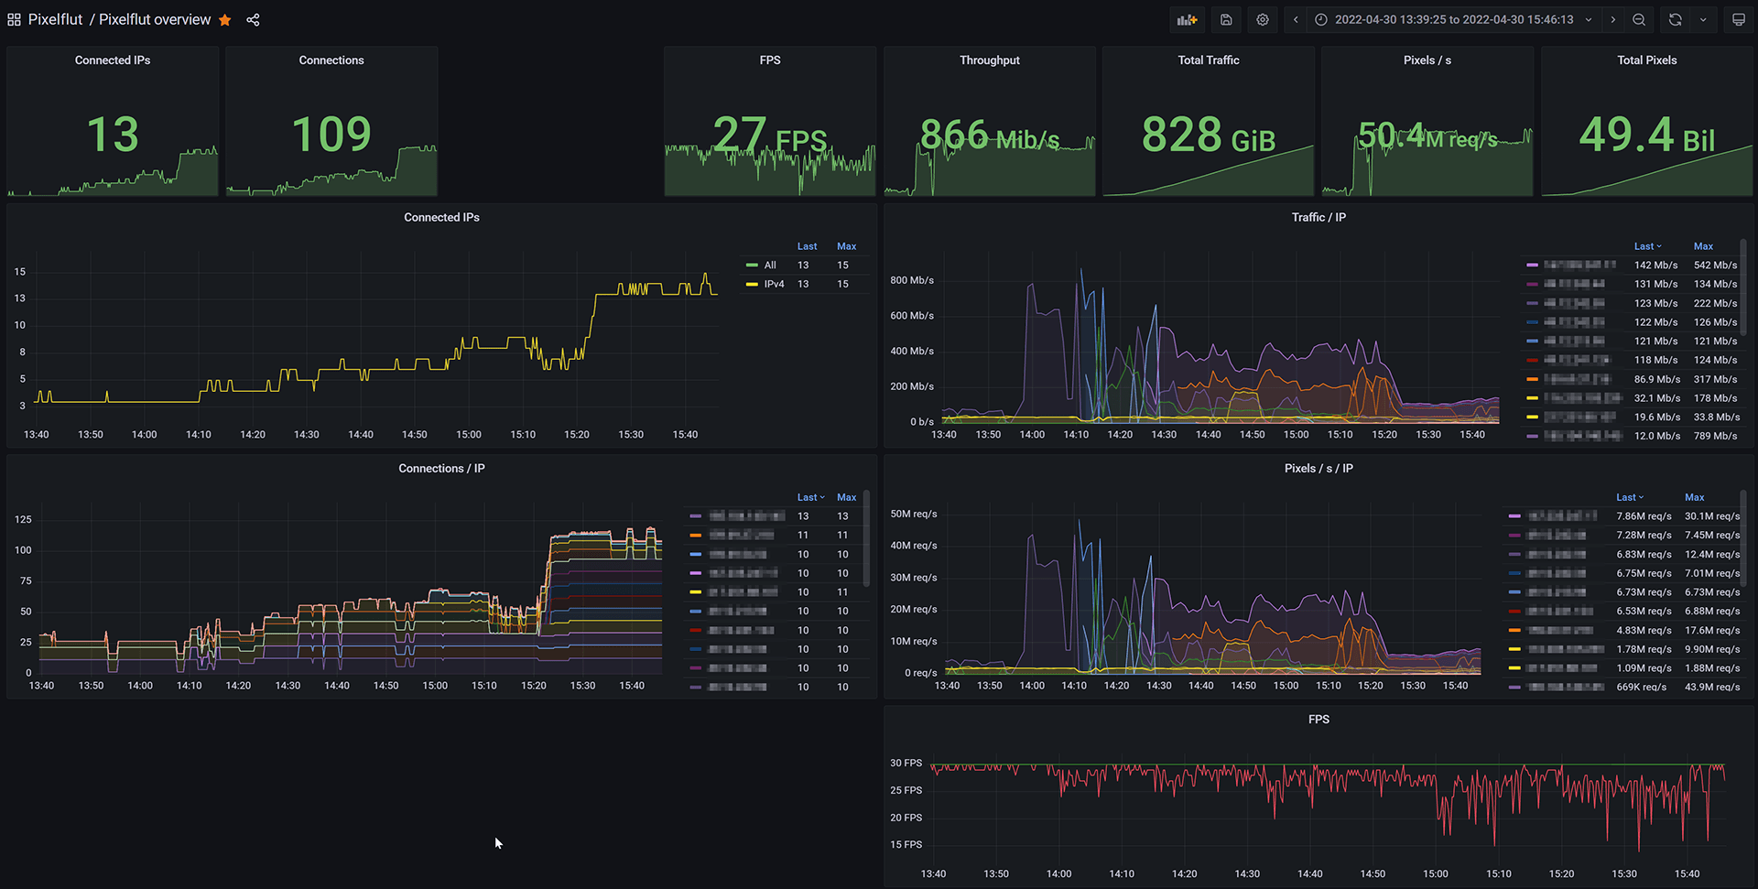Open the Connections / IP panel title menu
Viewport: 1758px width, 889px height.
click(441, 469)
